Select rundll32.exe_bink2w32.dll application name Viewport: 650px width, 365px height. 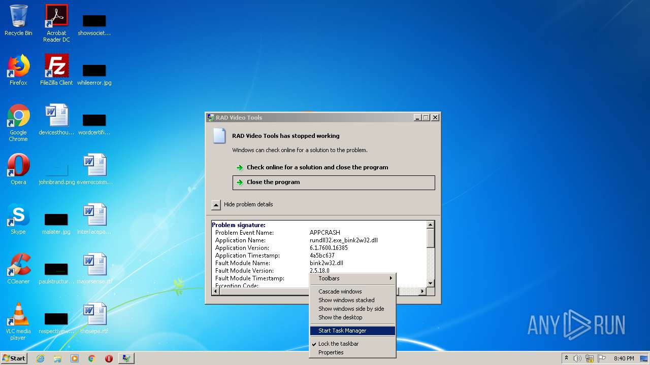[x=344, y=240]
